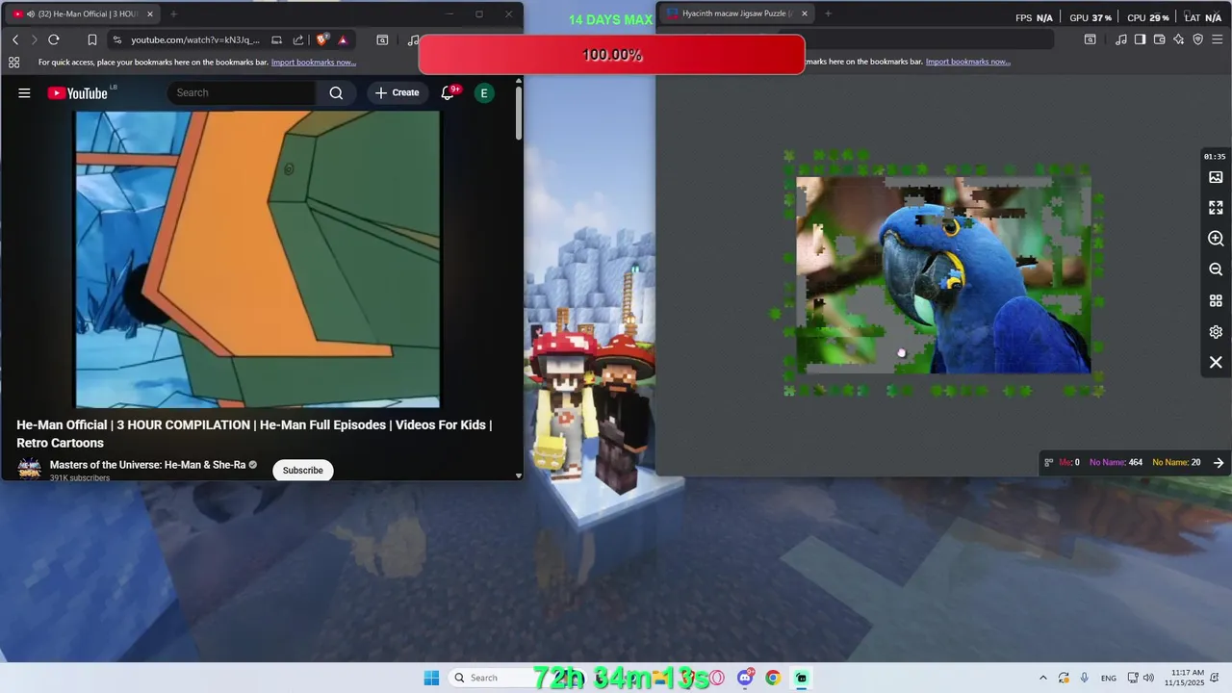Click the share icon in YouTube address bar

[x=298, y=39]
